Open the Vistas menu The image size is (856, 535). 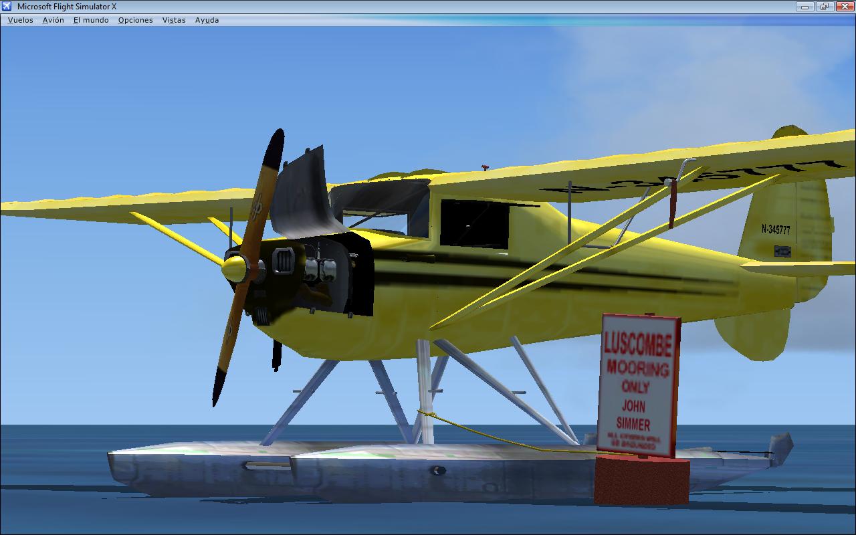[174, 20]
